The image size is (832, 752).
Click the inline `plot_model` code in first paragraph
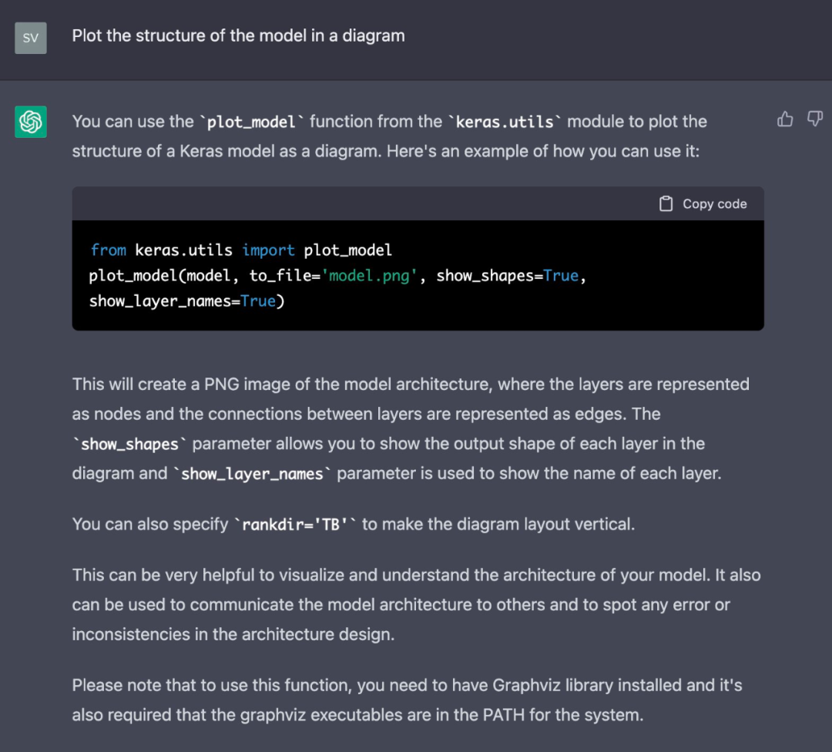(252, 122)
